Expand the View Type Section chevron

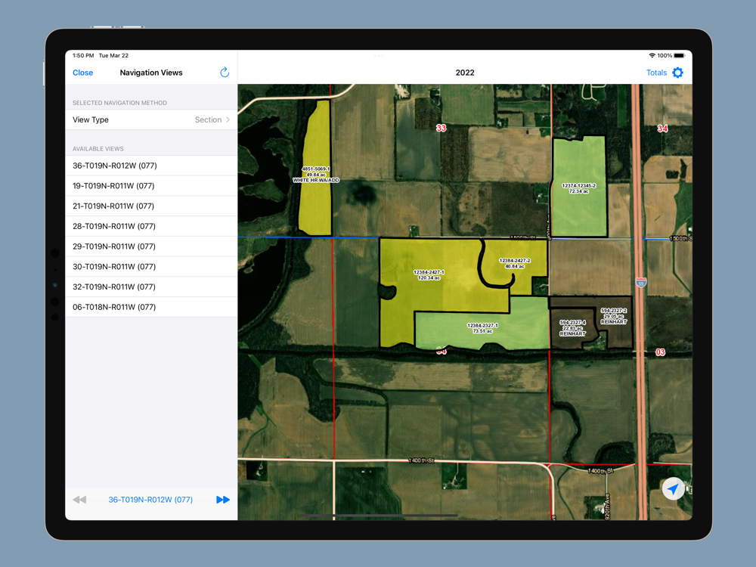228,119
